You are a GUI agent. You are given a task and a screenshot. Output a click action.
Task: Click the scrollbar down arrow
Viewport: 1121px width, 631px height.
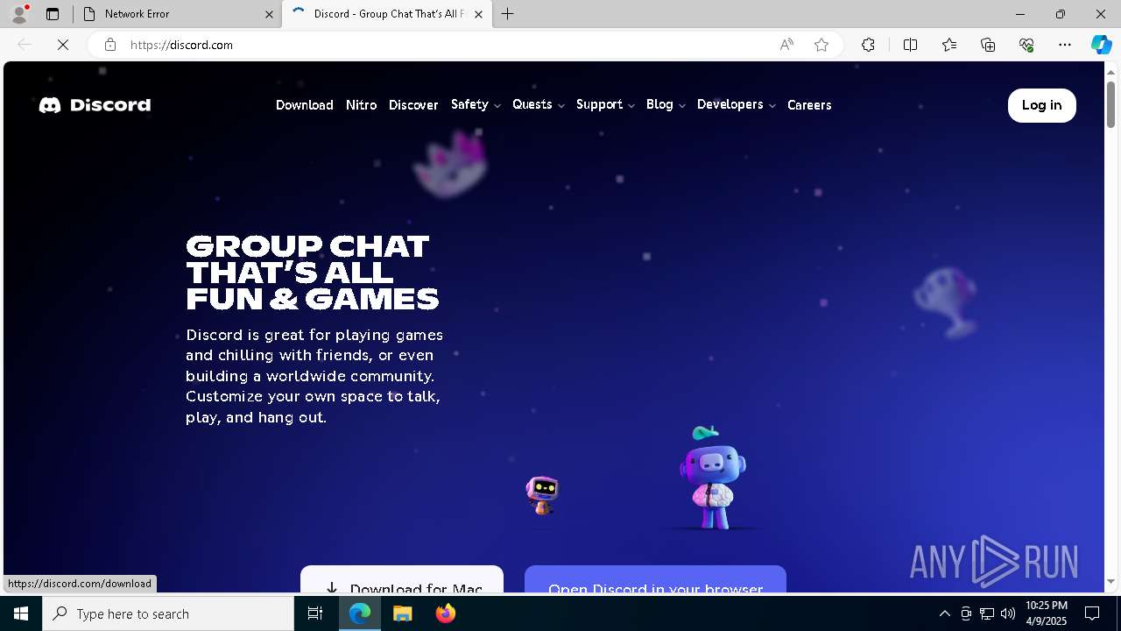[1110, 581]
